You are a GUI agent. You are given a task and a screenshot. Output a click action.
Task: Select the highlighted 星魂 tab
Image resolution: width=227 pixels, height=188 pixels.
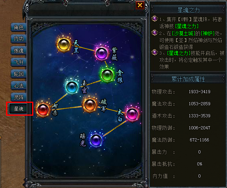pyautogui.click(x=18, y=109)
